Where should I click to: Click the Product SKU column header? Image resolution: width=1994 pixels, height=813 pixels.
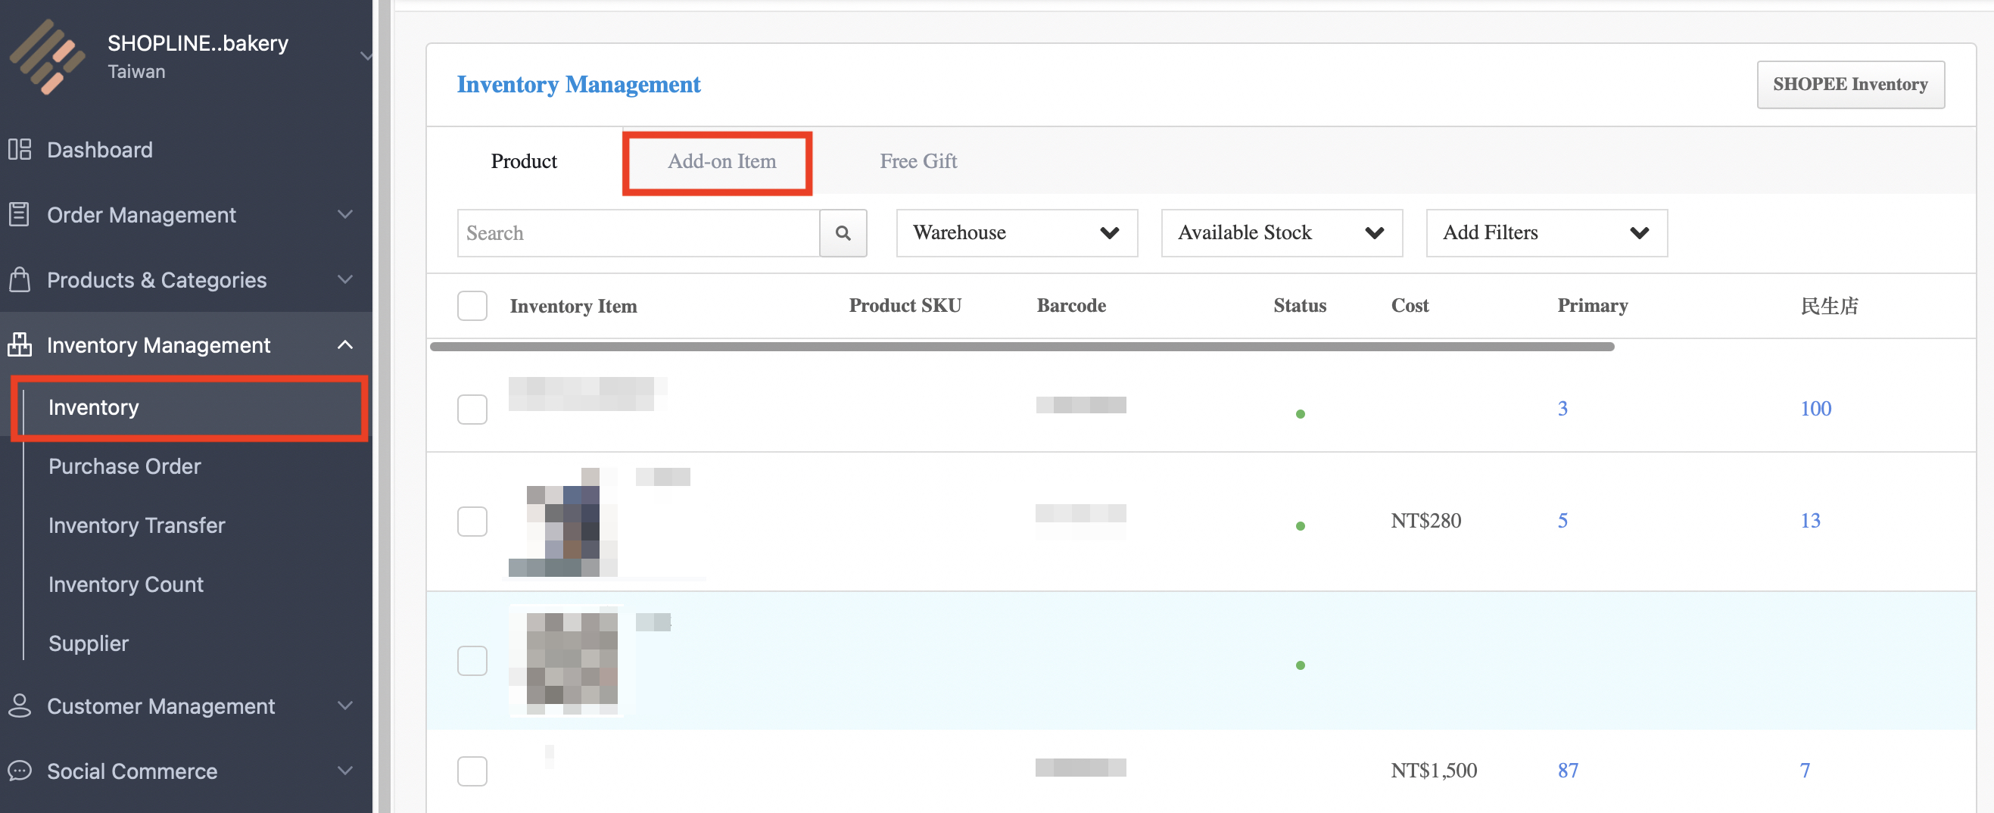coord(905,305)
